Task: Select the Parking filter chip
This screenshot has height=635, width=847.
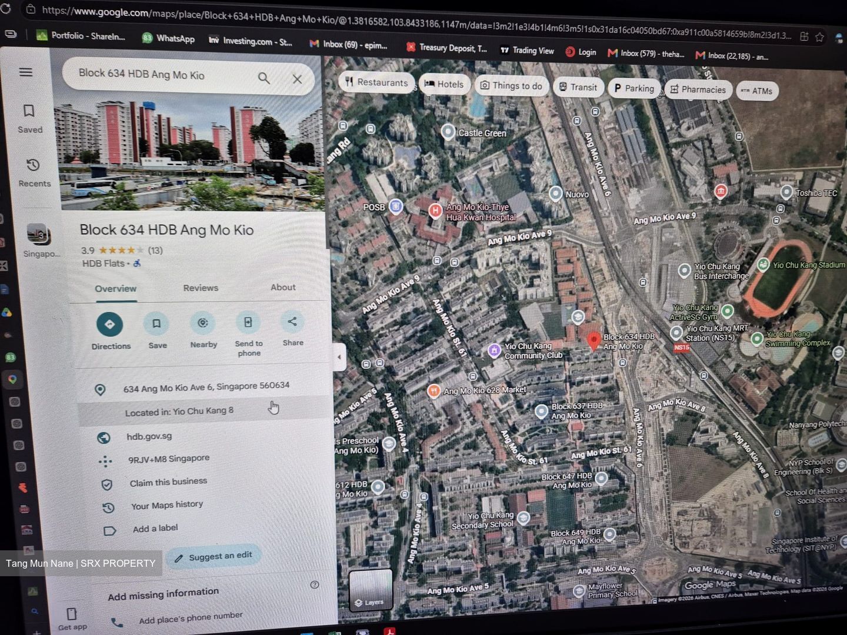Action: point(634,88)
